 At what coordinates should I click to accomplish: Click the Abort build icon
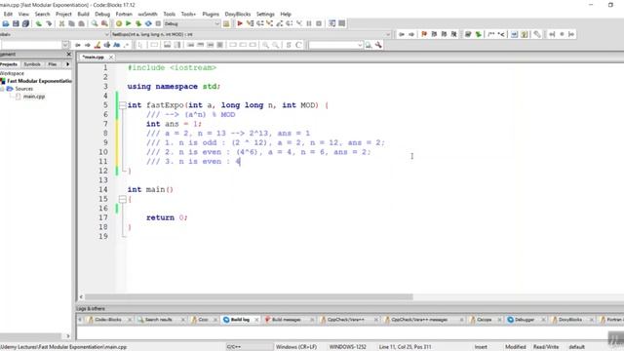pos(158,23)
